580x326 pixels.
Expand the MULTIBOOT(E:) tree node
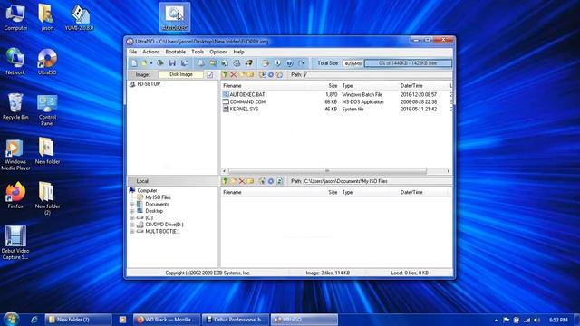[132, 232]
